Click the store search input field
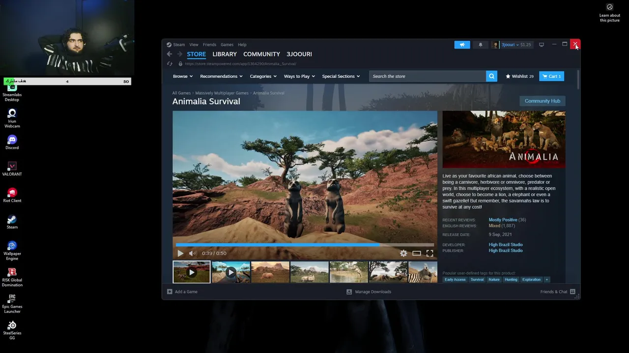The image size is (629, 353). 428,76
